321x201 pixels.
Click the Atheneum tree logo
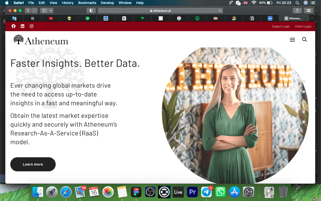(x=41, y=40)
